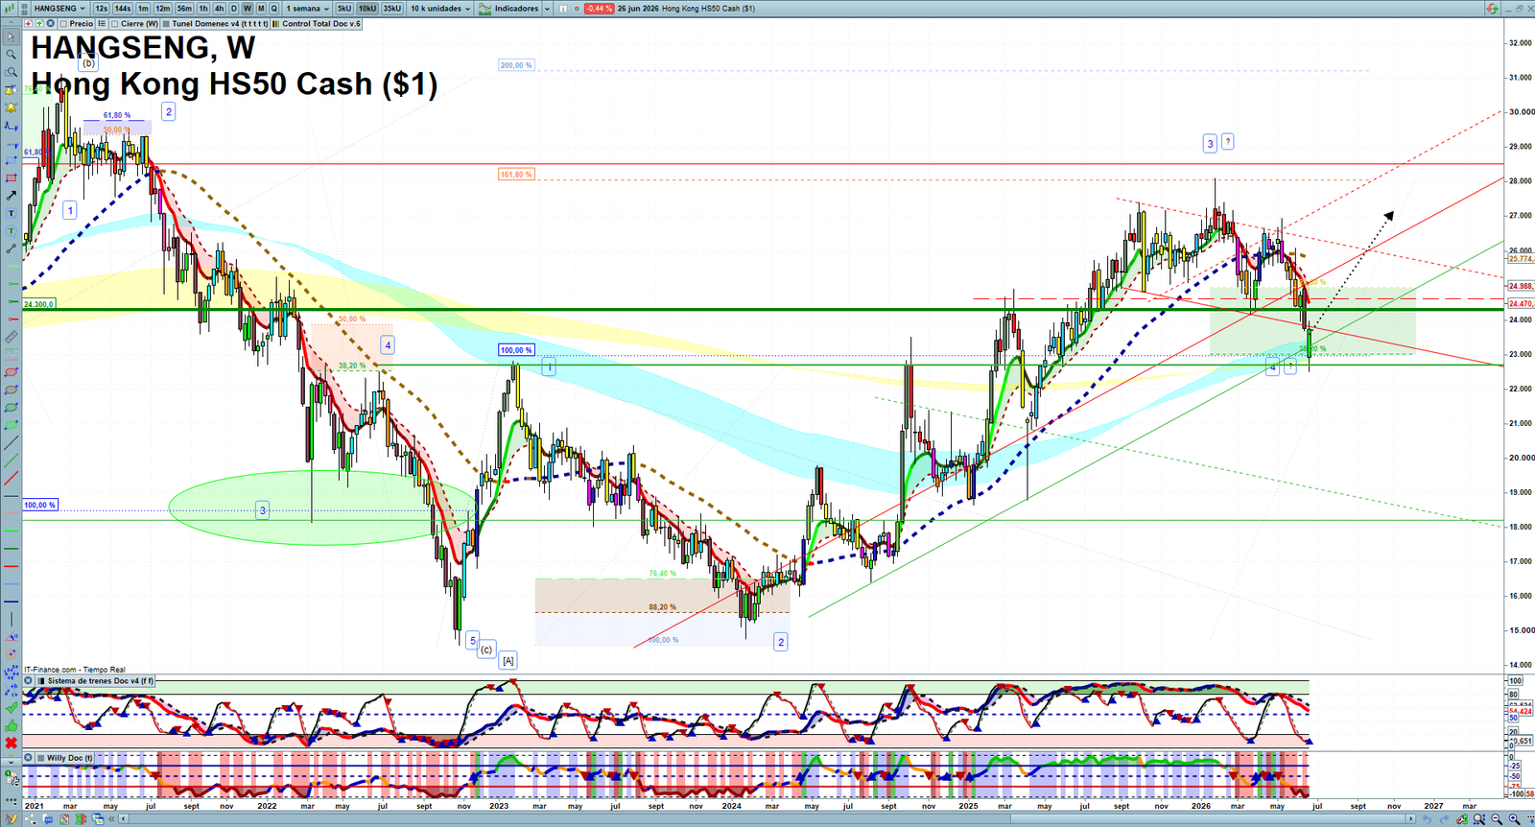Select the red rectangle drawing tool
The width and height of the screenshot is (1535, 827).
point(12,178)
